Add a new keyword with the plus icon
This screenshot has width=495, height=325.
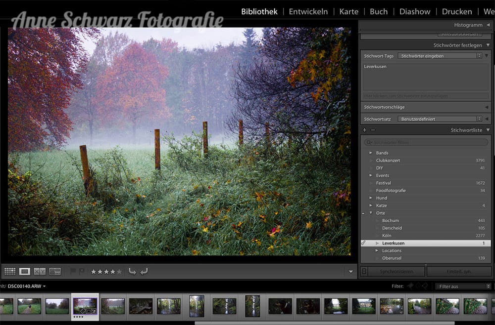pyautogui.click(x=364, y=129)
